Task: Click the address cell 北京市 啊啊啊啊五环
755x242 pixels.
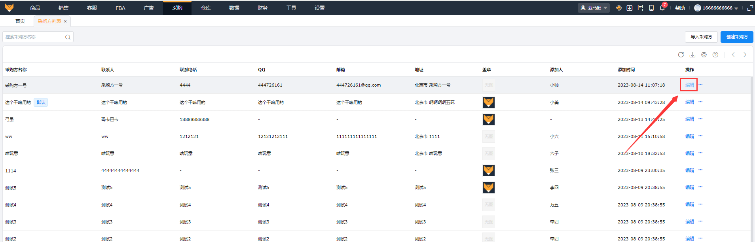Action: pos(434,102)
